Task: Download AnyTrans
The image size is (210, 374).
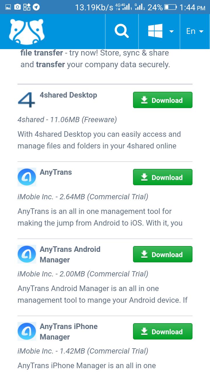Action: coord(163,177)
